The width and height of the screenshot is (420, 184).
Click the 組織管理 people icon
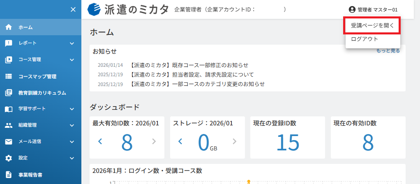[x=9, y=125]
